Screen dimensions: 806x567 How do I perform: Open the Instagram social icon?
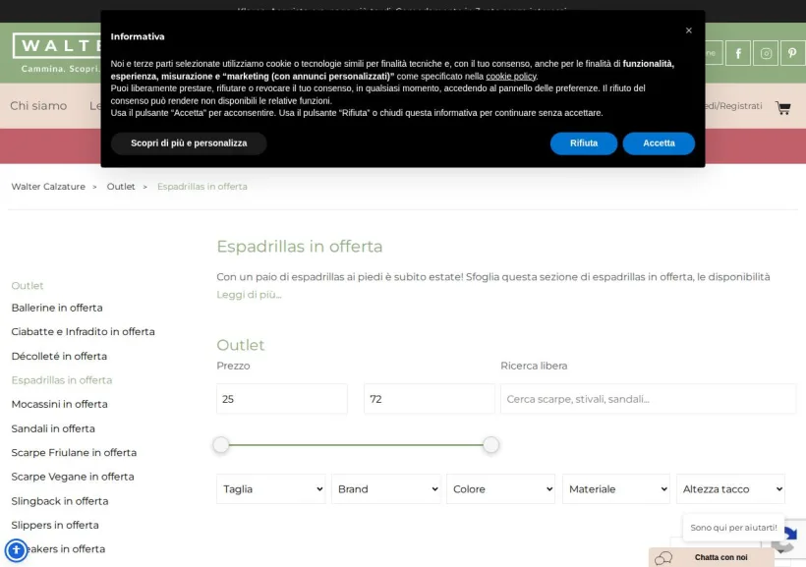[766, 53]
